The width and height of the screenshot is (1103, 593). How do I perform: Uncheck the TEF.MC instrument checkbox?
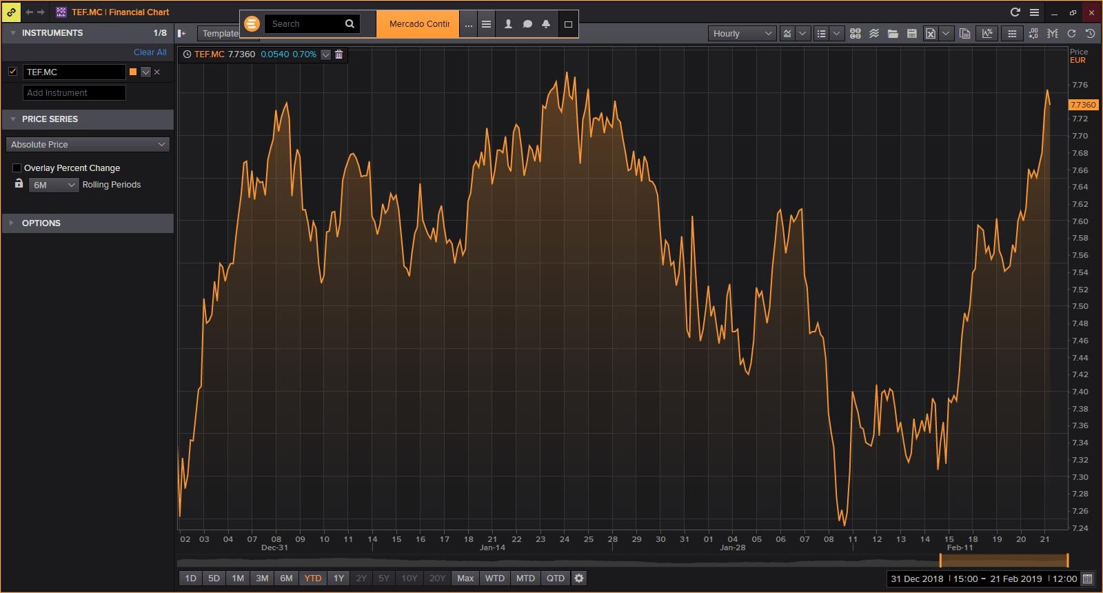click(12, 72)
